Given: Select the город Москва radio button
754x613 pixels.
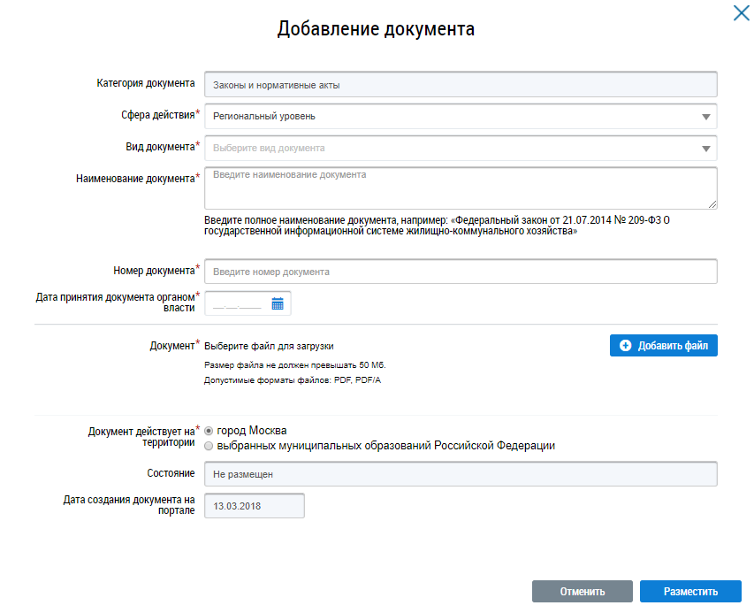Looking at the screenshot, I should pyautogui.click(x=209, y=431).
